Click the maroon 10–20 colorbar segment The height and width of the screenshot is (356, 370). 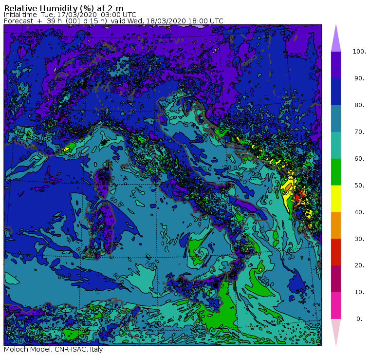click(336, 279)
